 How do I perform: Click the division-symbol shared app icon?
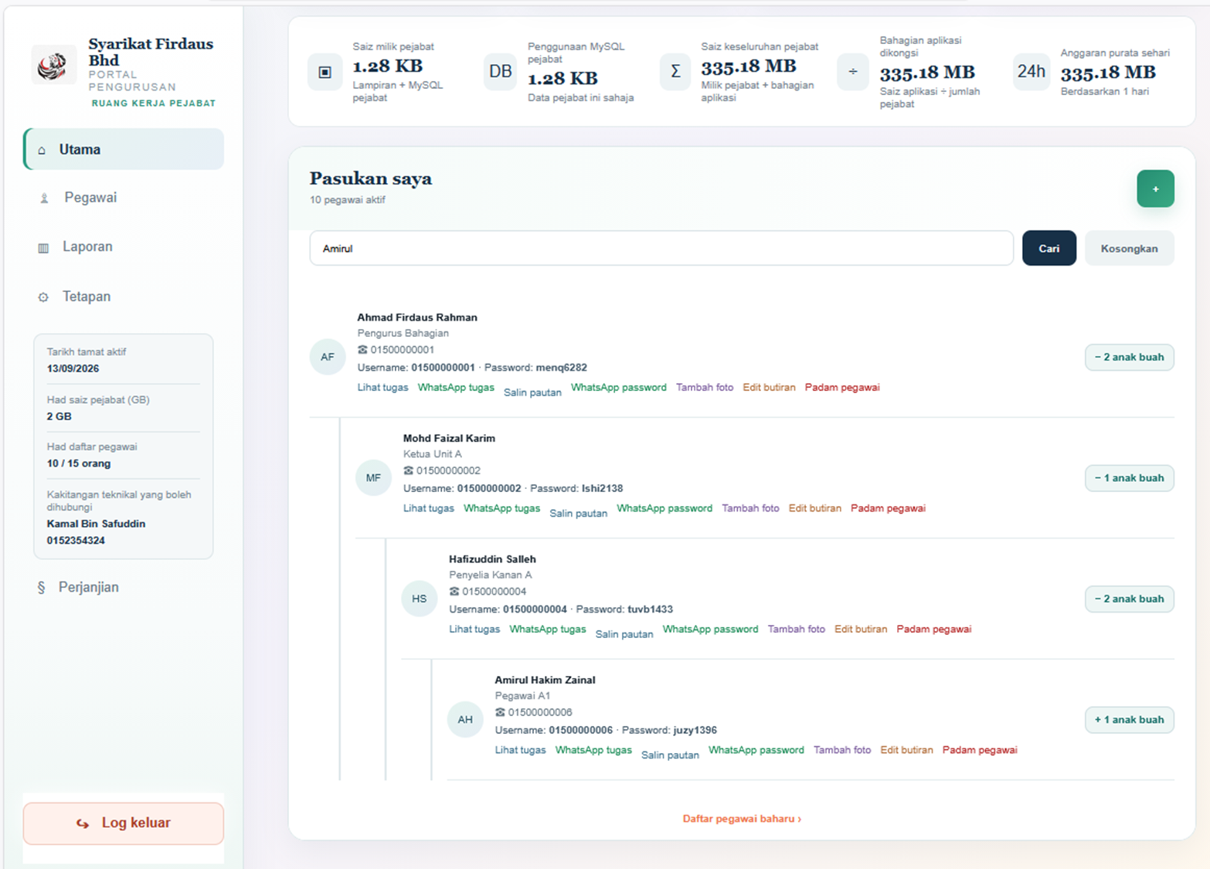coord(853,72)
